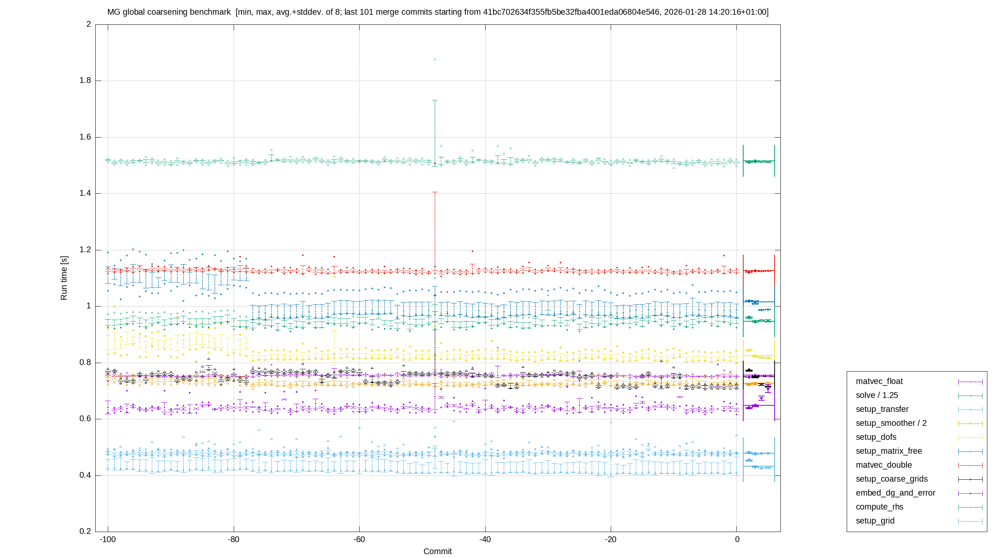Click the matvec_double red line sample
The height and width of the screenshot is (558, 992).
point(970,465)
